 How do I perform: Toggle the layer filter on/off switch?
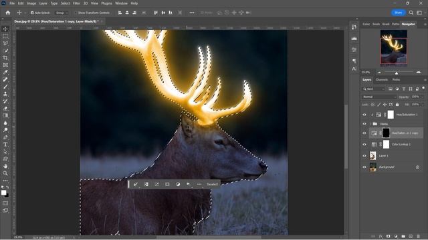423,88
